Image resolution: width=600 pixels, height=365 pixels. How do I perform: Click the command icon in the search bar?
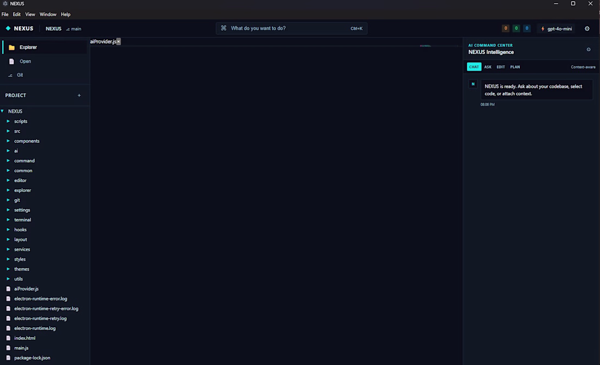[224, 28]
